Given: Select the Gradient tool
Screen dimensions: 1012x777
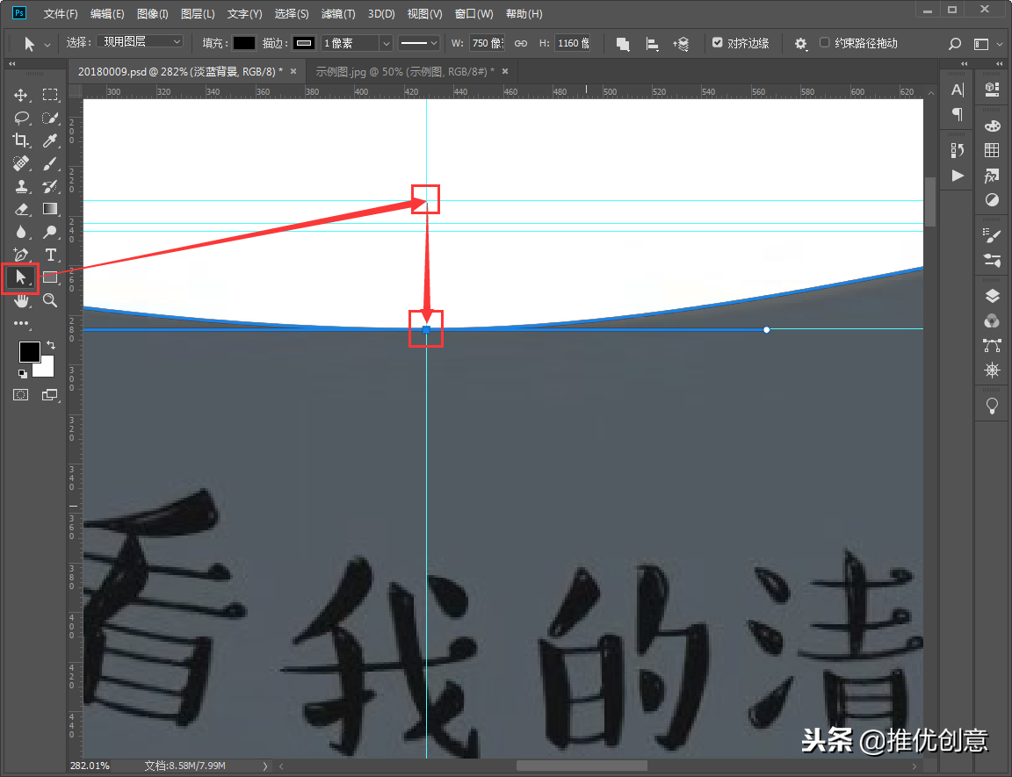Looking at the screenshot, I should (x=50, y=209).
